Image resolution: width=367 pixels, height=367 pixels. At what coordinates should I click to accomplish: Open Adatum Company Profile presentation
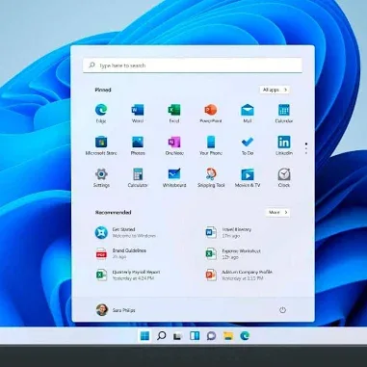(x=239, y=275)
